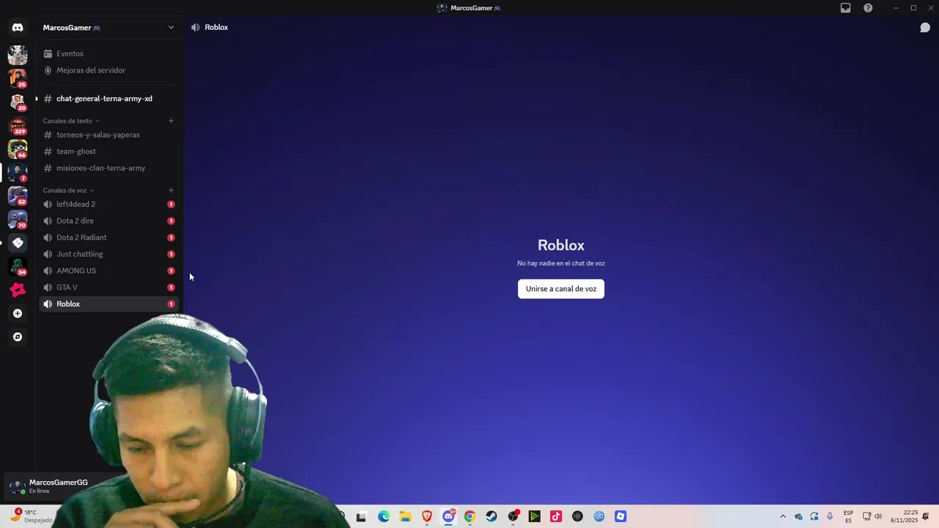Open the Roblox taskbar icon
The image size is (939, 528).
pos(621,517)
